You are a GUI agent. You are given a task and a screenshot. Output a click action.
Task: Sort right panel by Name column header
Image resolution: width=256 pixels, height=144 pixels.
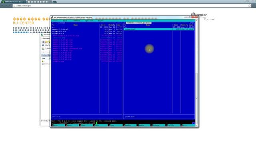148,25
